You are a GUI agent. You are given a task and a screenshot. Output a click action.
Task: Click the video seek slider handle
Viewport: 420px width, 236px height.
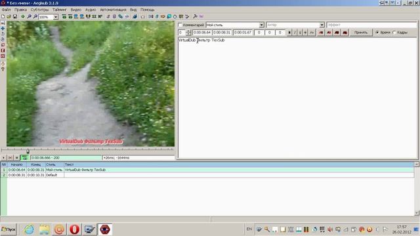tap(28, 151)
